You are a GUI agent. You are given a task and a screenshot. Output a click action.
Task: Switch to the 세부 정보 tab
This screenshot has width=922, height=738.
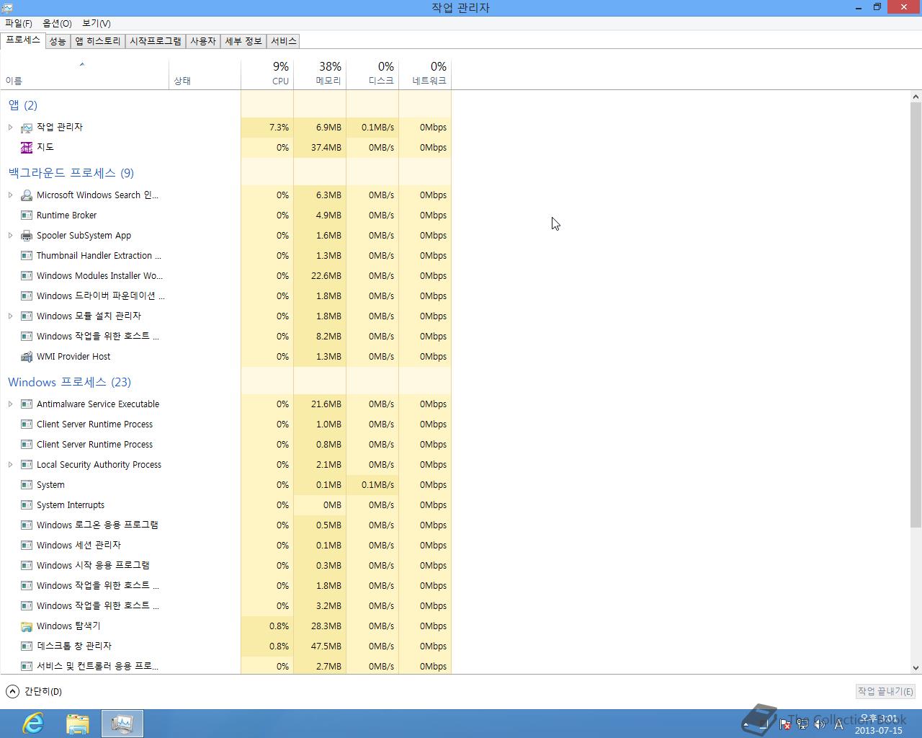point(243,41)
